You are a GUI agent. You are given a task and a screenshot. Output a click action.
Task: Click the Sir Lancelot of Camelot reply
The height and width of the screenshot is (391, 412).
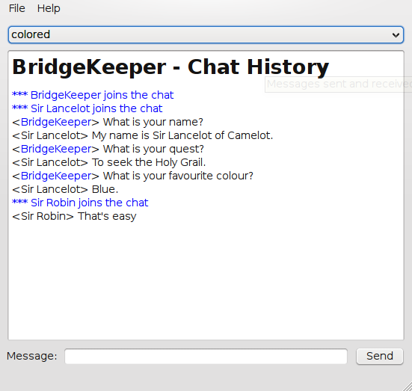(x=143, y=135)
